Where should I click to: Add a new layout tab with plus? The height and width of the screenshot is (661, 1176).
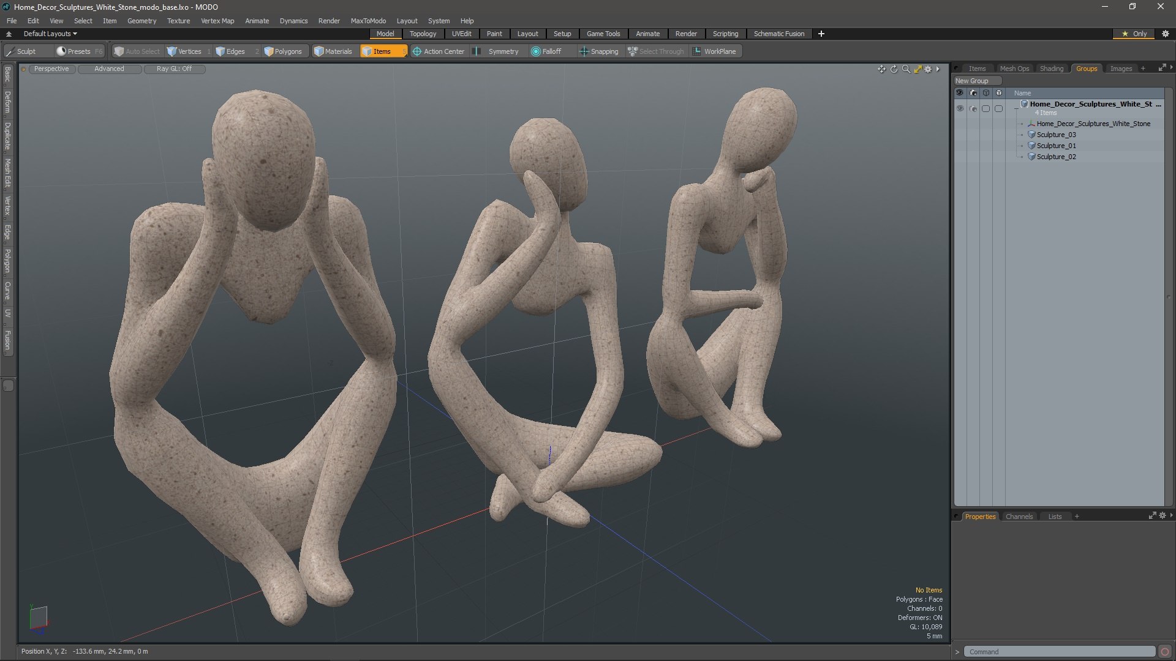coord(821,34)
